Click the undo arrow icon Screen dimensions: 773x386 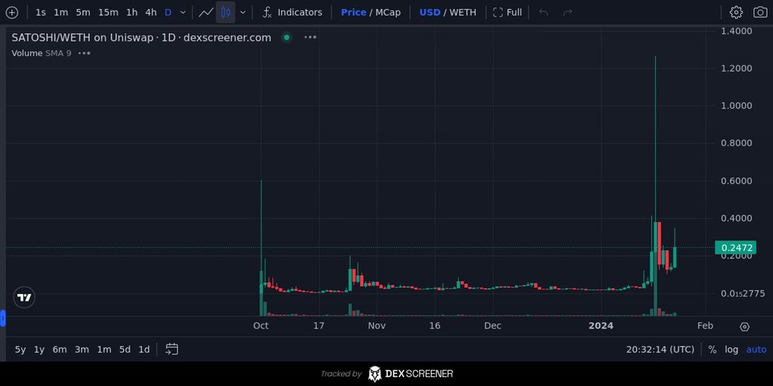click(x=544, y=12)
